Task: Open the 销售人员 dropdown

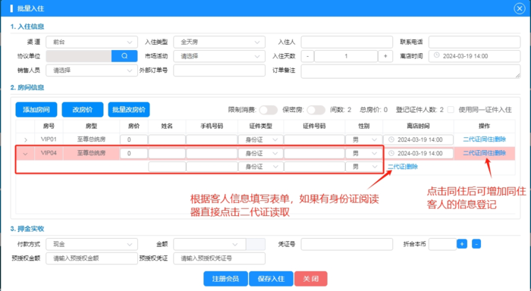Action: click(92, 70)
